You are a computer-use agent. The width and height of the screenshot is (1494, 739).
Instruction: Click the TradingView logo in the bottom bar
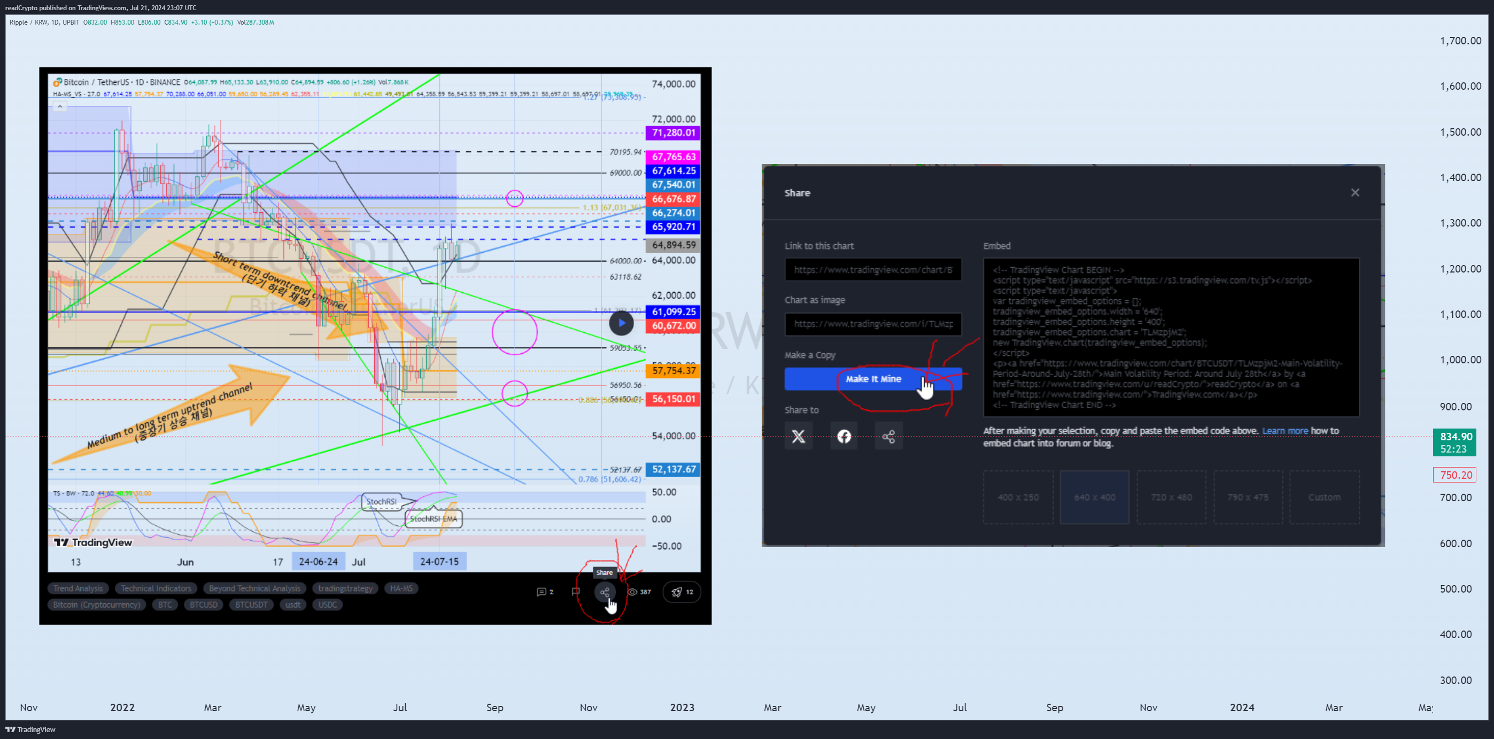(x=30, y=730)
